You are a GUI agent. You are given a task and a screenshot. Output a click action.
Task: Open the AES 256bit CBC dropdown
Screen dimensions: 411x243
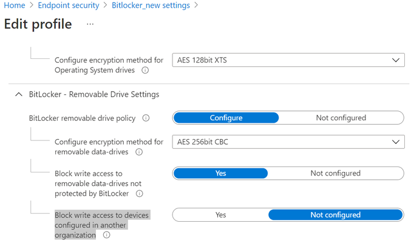pos(288,142)
